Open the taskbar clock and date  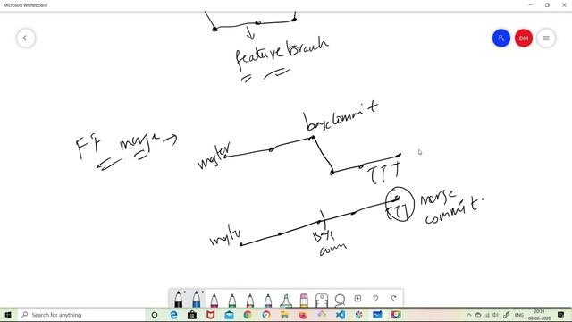[x=539, y=315]
